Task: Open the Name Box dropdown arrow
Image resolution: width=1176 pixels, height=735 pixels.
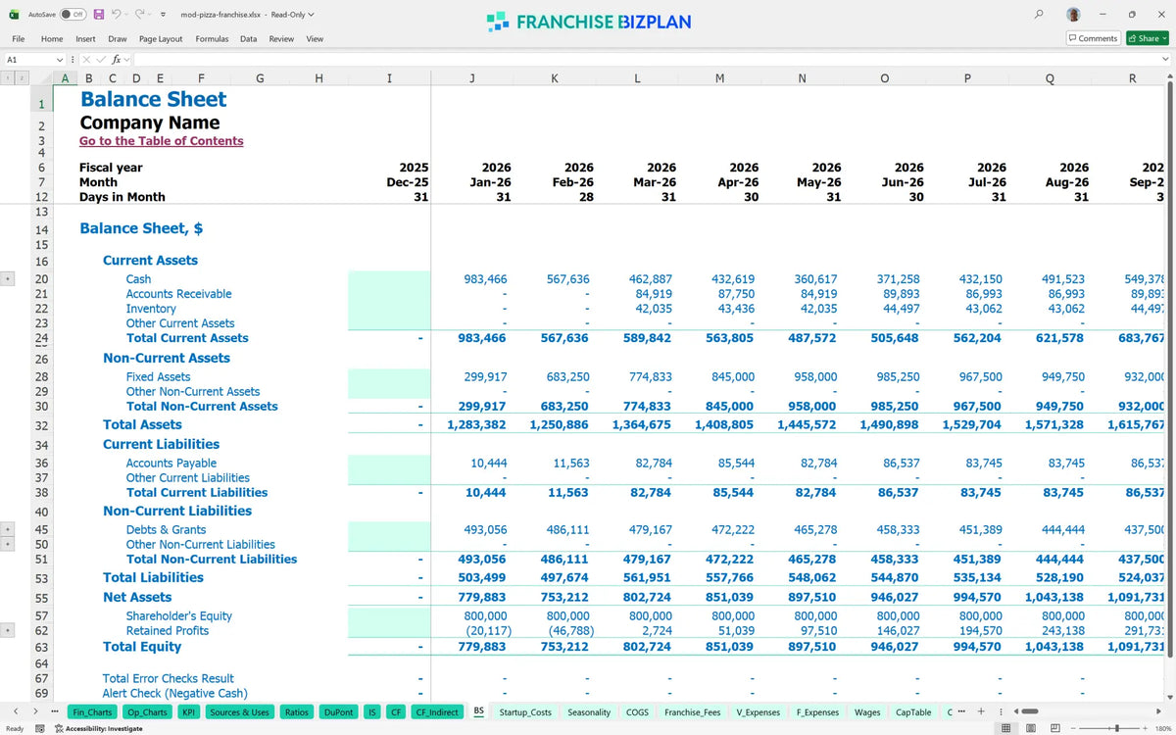Action: [60, 60]
